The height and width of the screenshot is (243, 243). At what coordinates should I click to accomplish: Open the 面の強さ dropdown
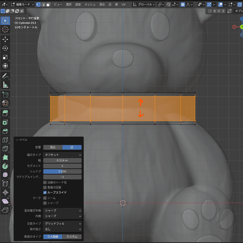click(x=62, y=229)
